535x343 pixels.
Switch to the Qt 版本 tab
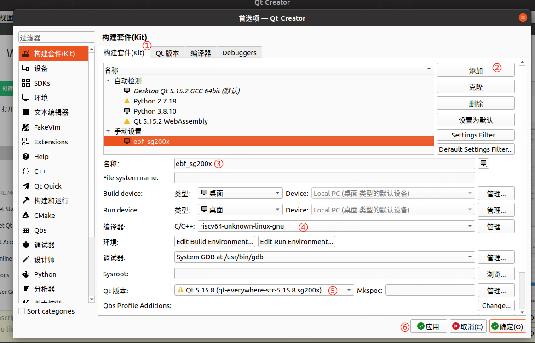point(167,53)
